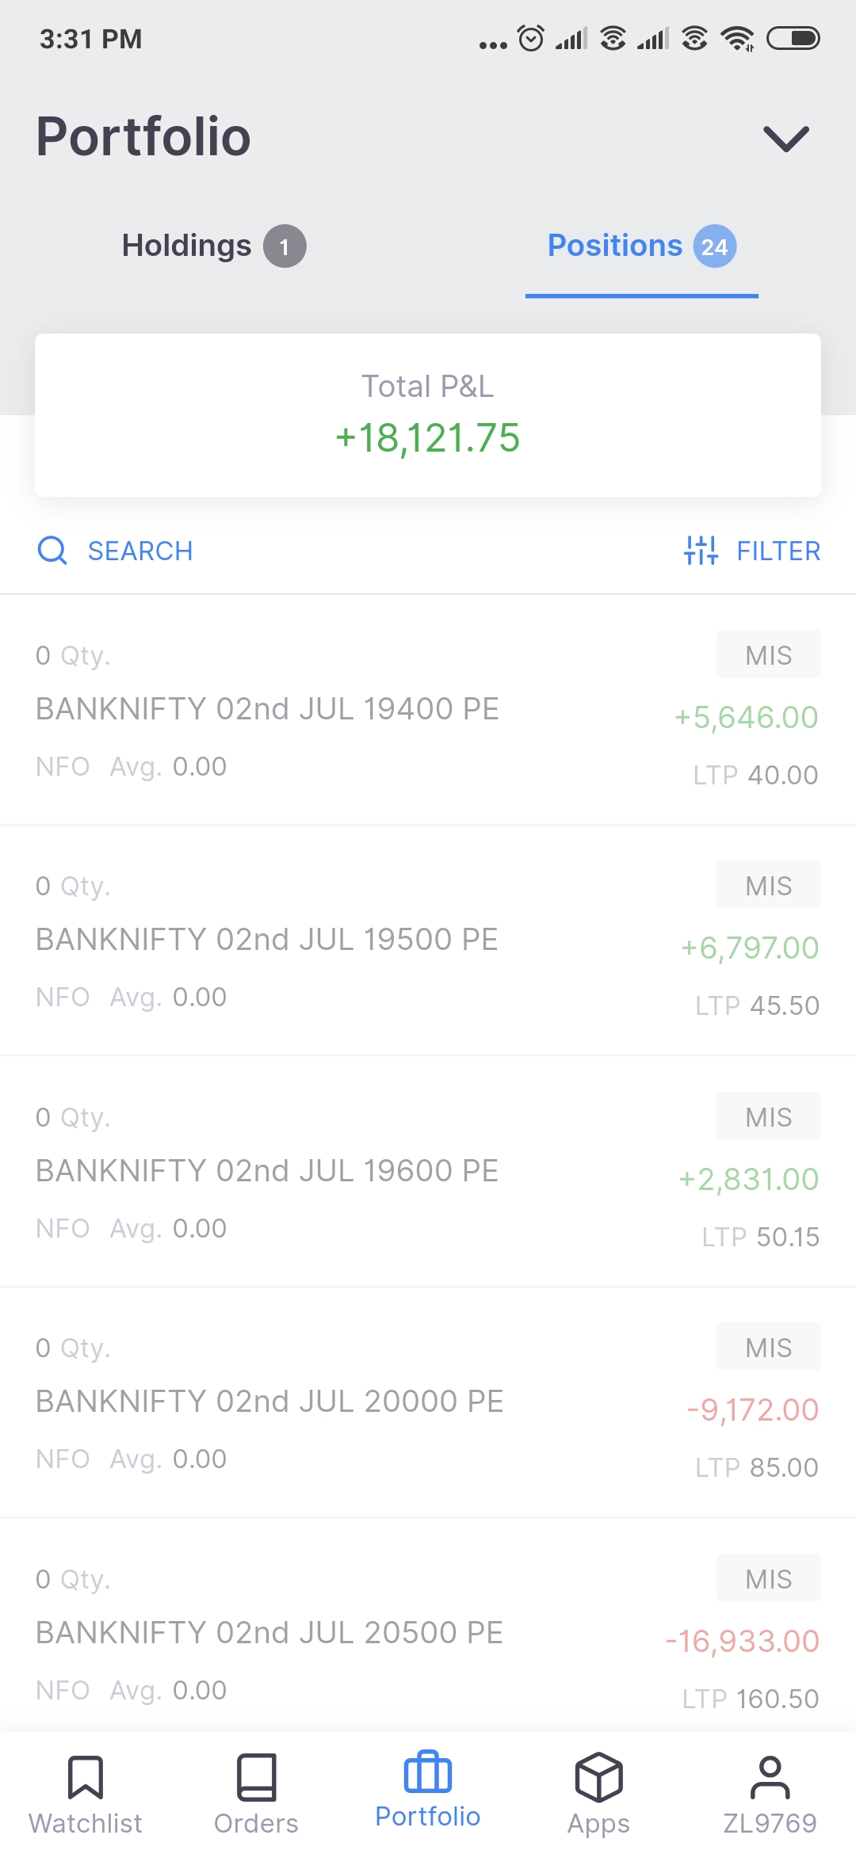Tap the Portfolio briefcase icon
856x1854 pixels.
pyautogui.click(x=427, y=1772)
